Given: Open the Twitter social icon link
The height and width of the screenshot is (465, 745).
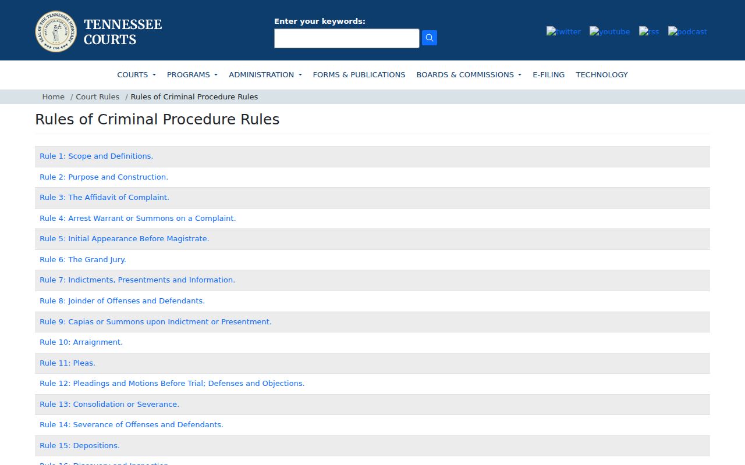Looking at the screenshot, I should (x=563, y=31).
